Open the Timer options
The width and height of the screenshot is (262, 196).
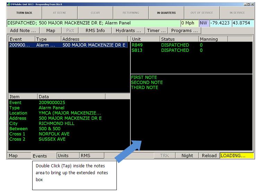[x=156, y=30]
